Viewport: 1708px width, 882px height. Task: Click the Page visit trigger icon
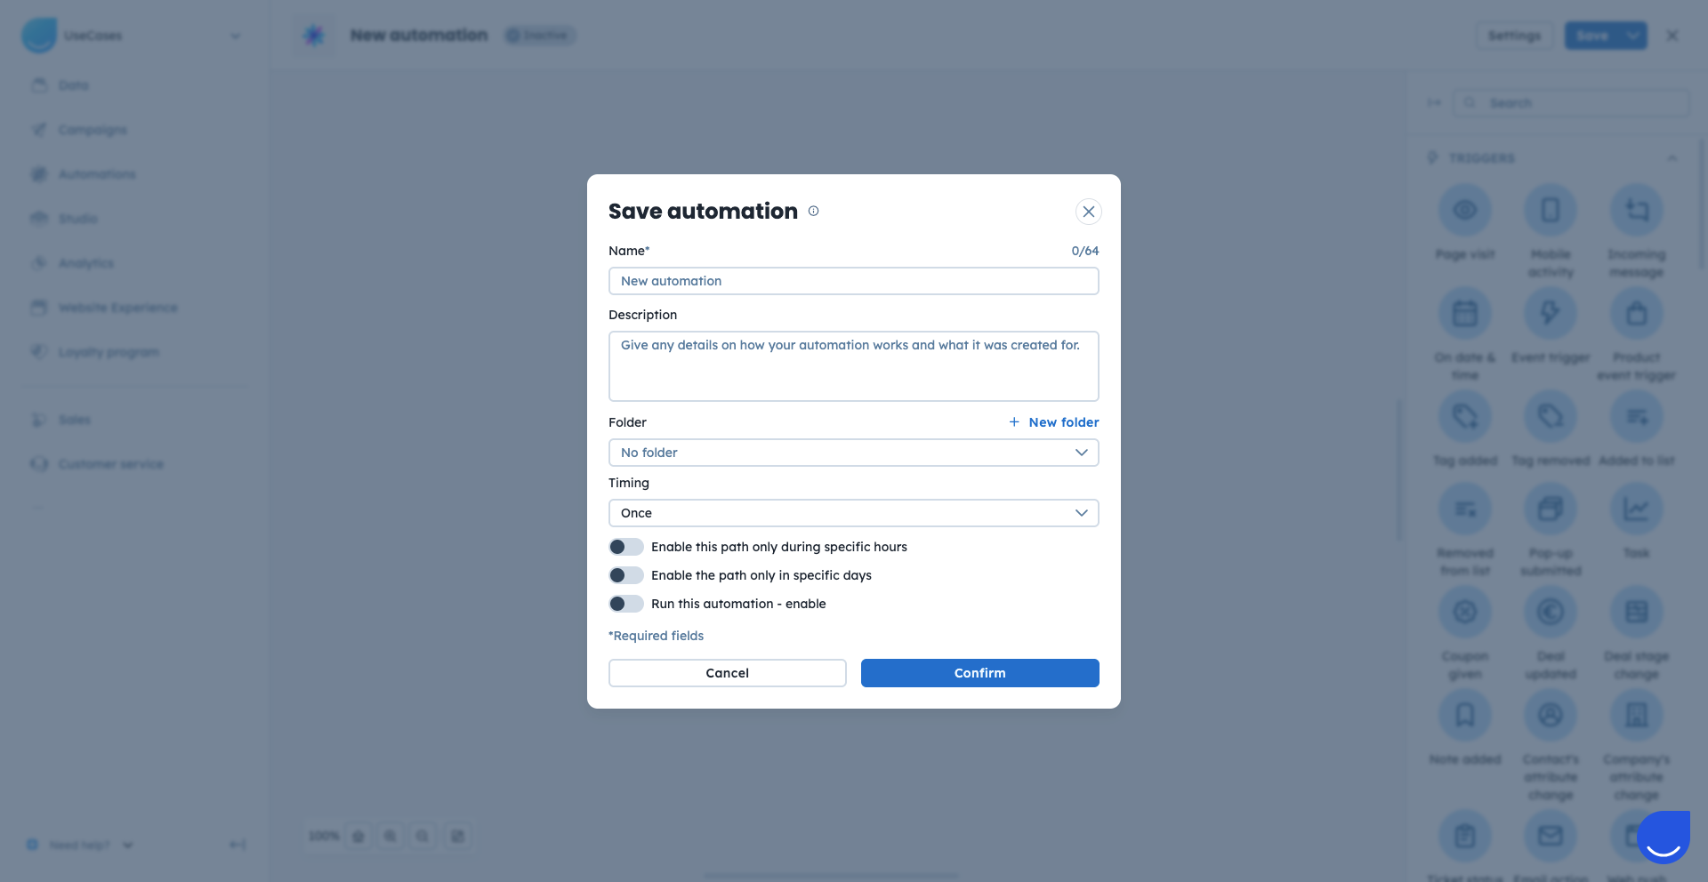(x=1464, y=211)
